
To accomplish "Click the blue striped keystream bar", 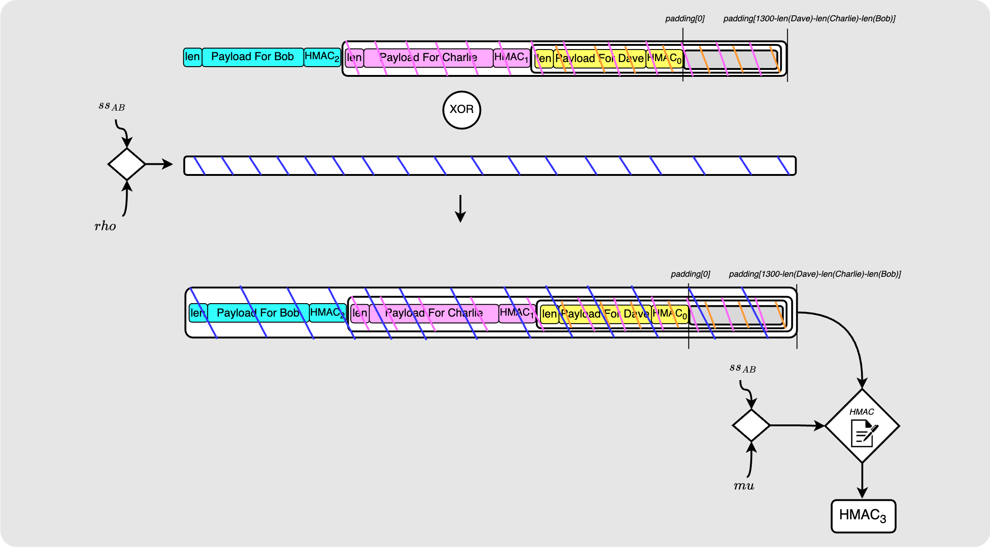I will tap(489, 166).
